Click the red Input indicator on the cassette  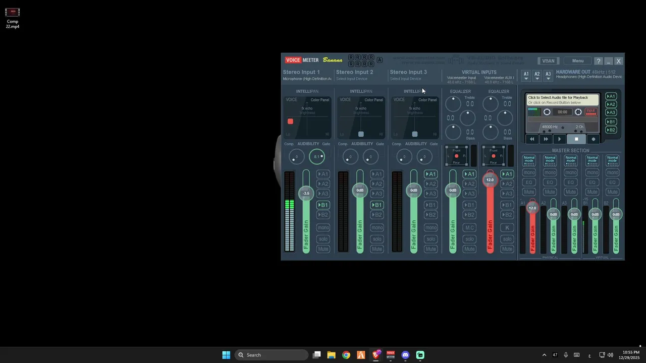(x=590, y=111)
